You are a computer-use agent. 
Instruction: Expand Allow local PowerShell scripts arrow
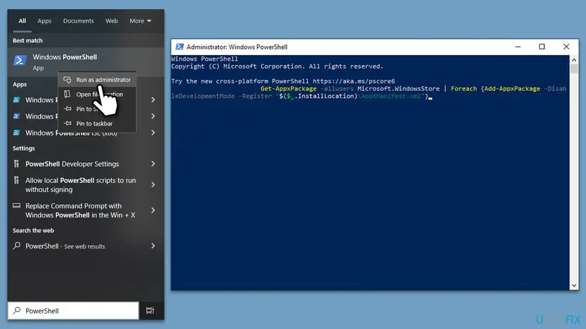153,185
